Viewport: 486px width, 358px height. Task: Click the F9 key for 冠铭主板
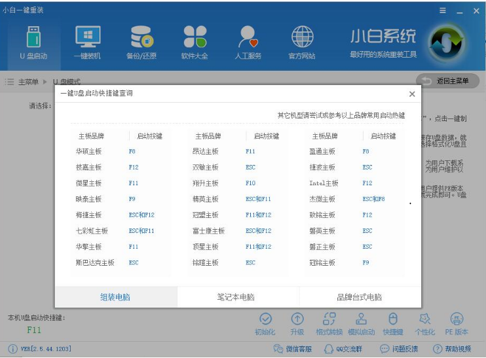(365, 262)
